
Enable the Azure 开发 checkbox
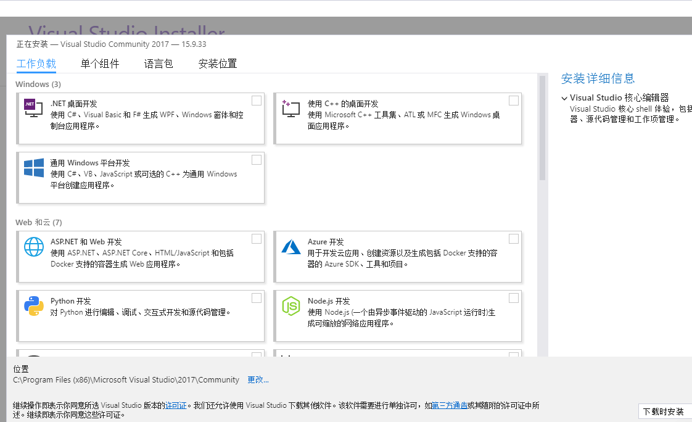coord(514,238)
